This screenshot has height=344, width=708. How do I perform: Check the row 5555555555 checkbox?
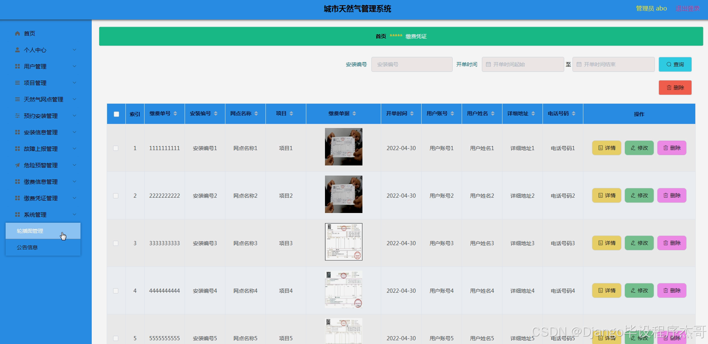click(116, 338)
